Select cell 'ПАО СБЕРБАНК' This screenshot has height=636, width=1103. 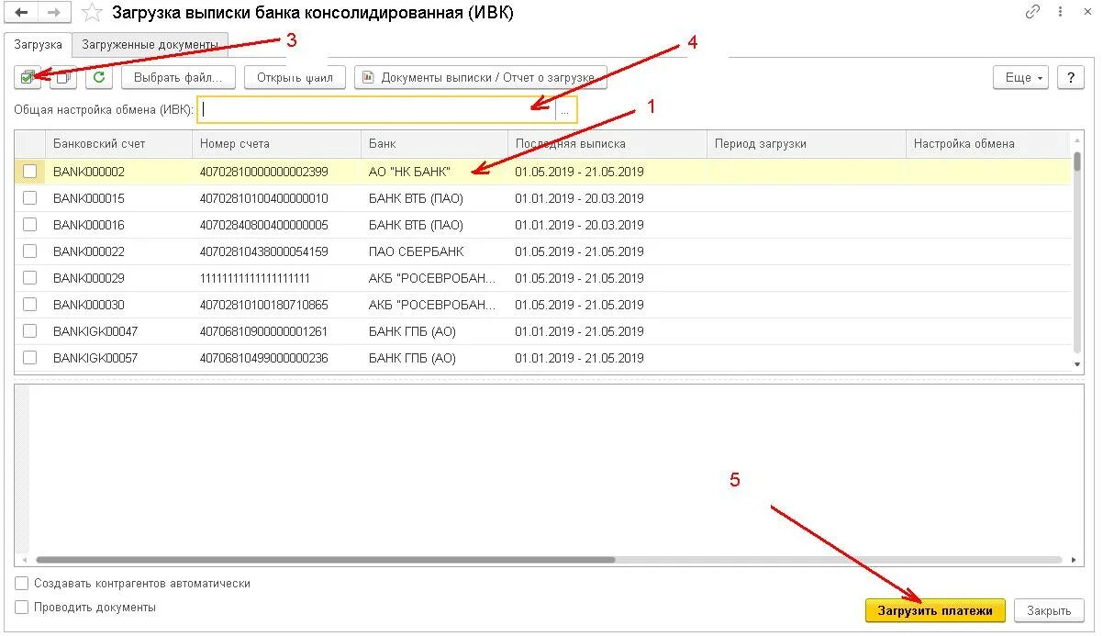(434, 251)
